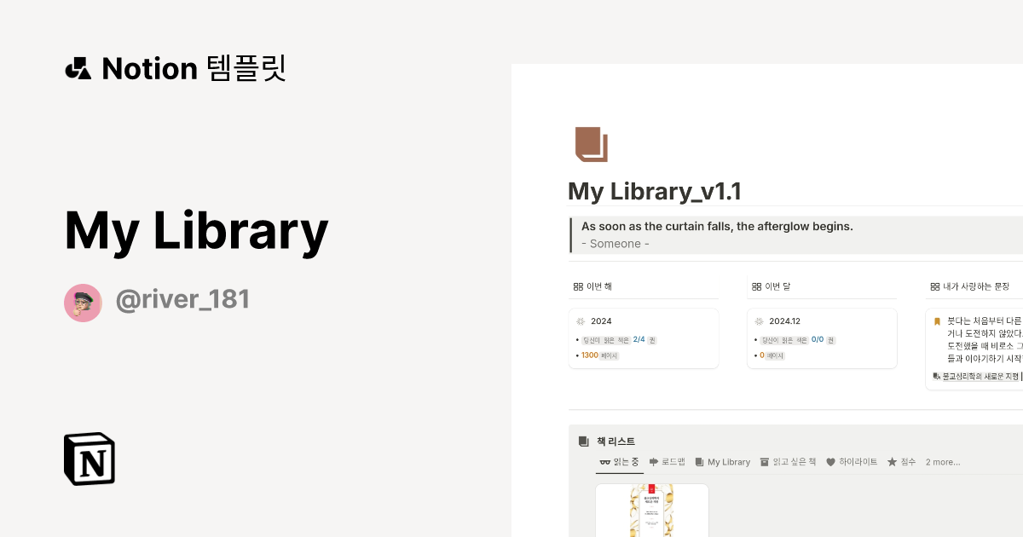Click the 책 리스트 database book icon
The image size is (1023, 537).
[x=582, y=441]
